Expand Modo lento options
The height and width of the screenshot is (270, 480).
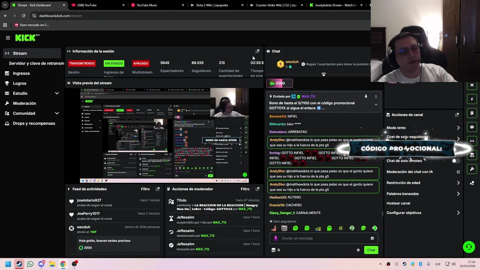pos(458,128)
